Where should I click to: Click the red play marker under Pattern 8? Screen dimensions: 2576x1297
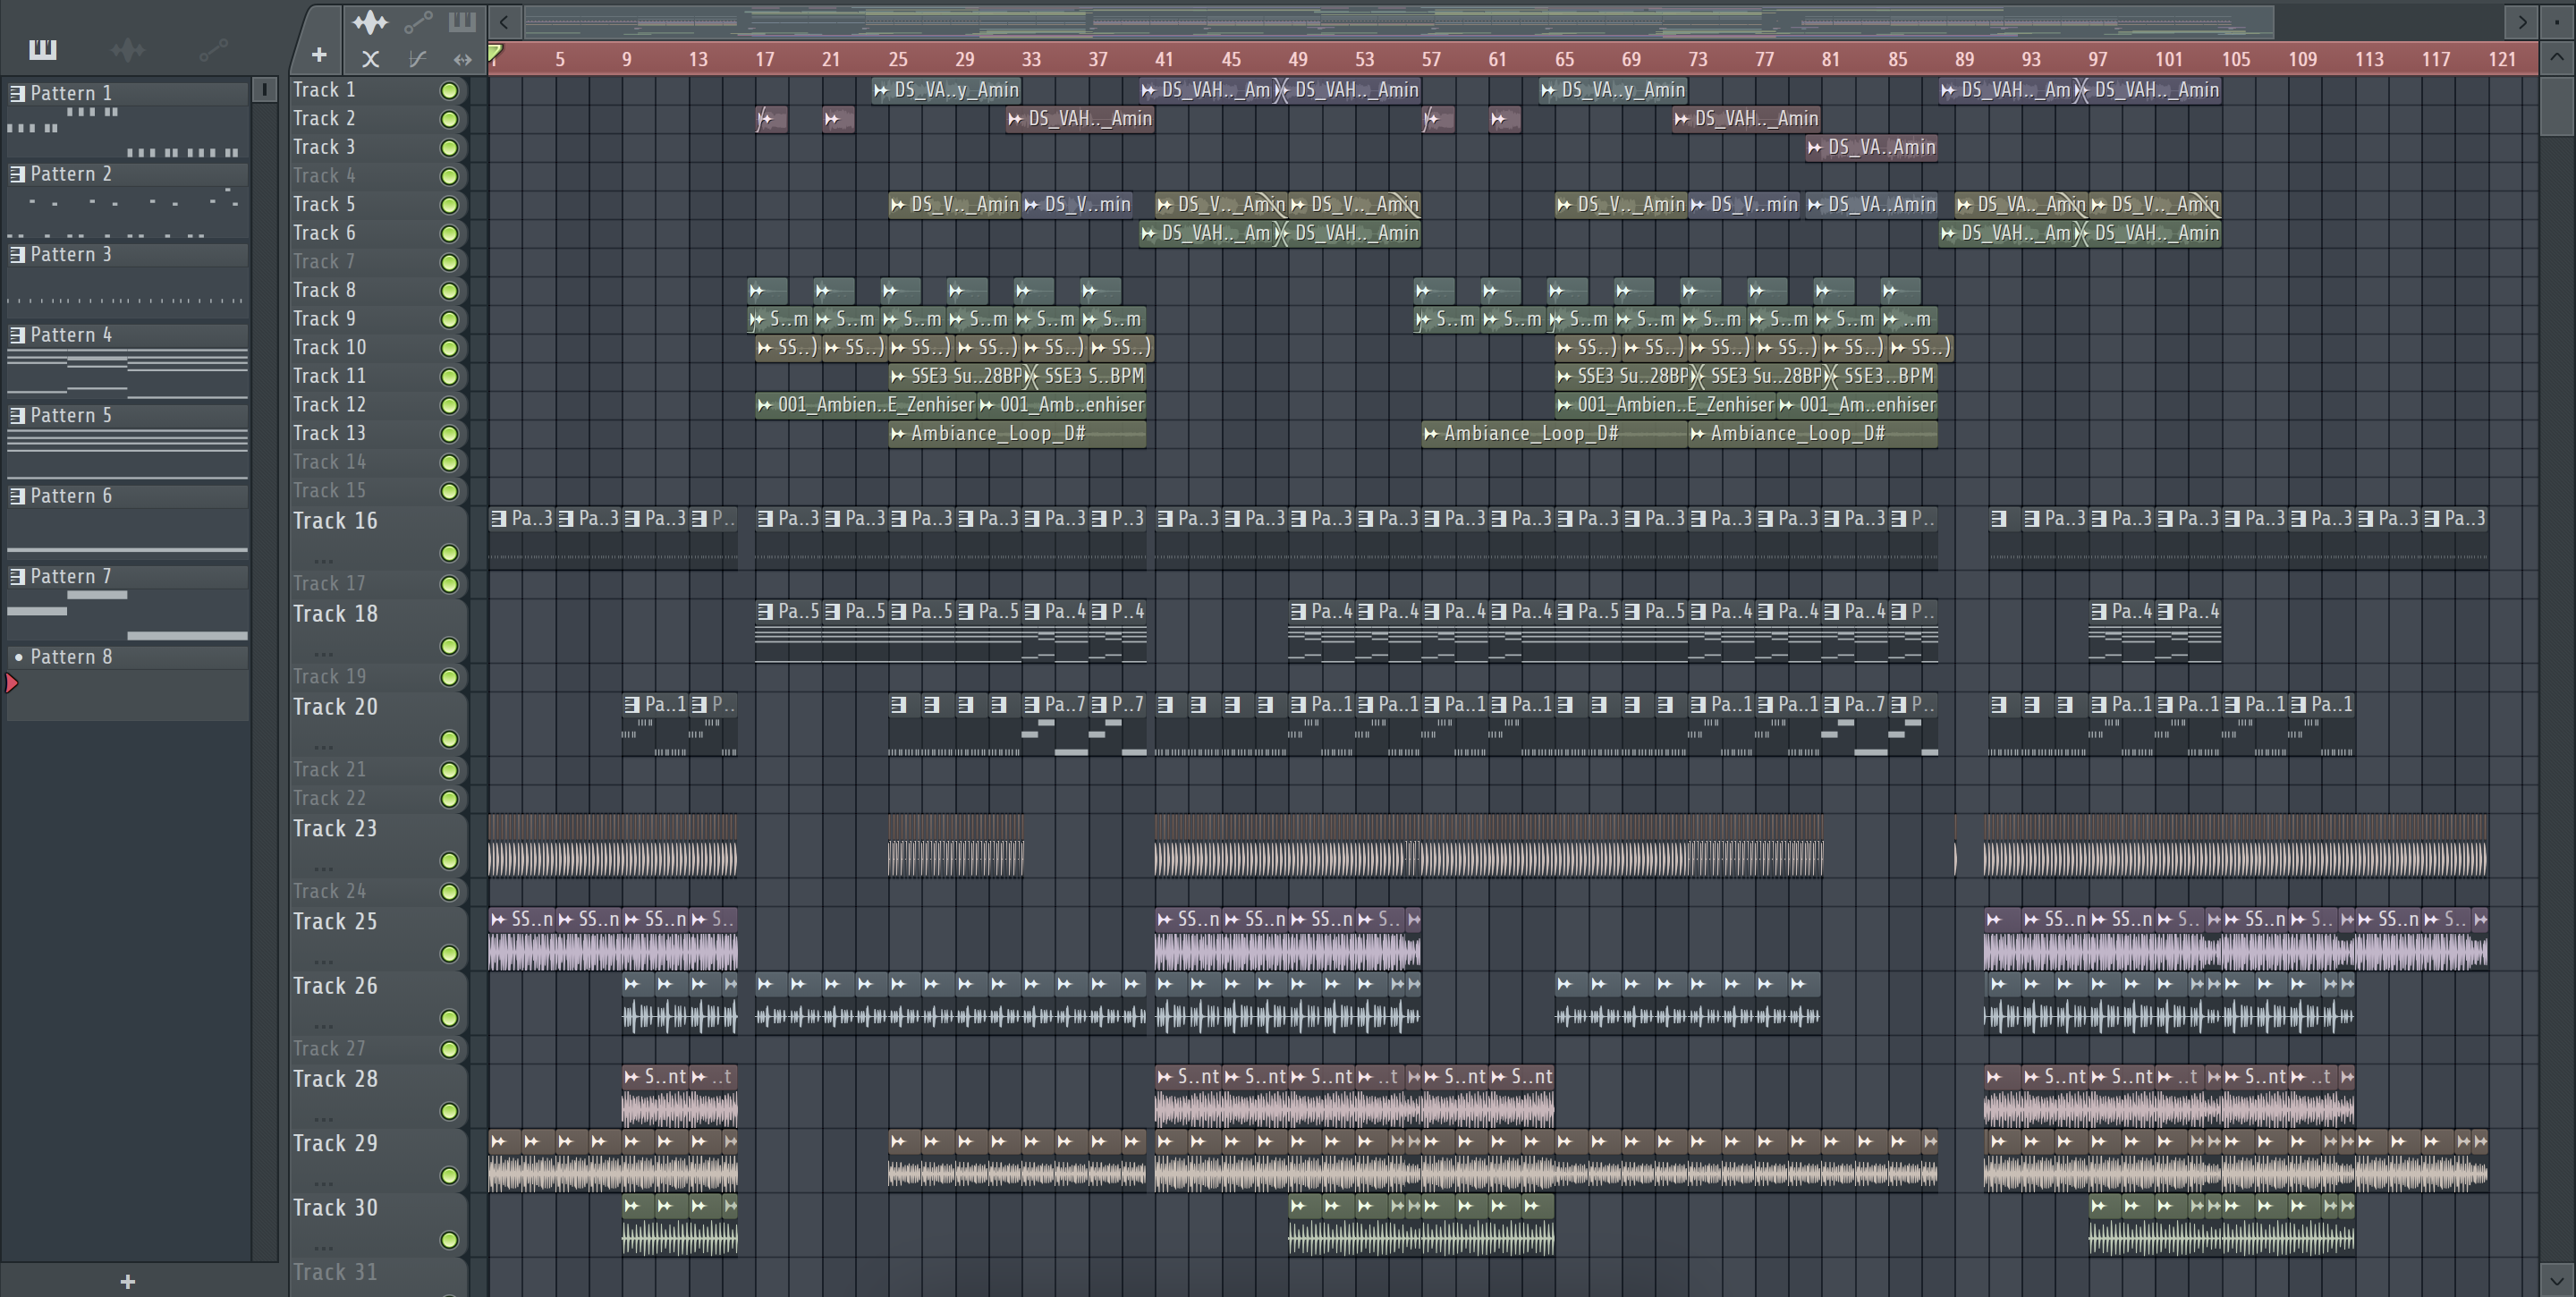tap(12, 683)
